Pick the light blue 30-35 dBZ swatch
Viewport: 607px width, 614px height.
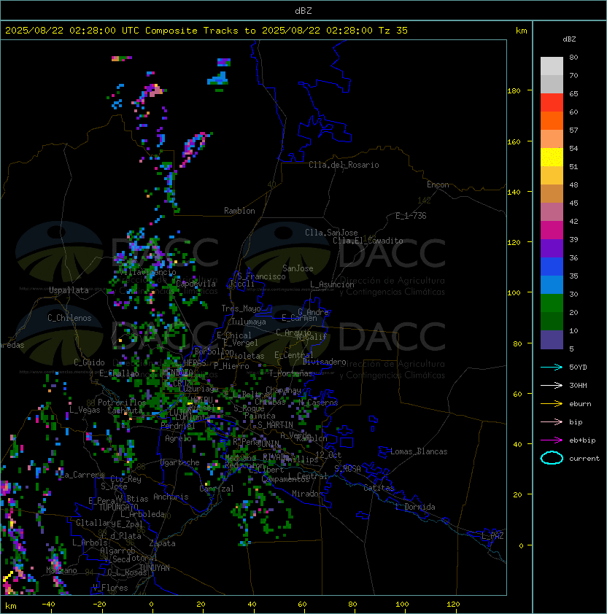[x=552, y=284]
